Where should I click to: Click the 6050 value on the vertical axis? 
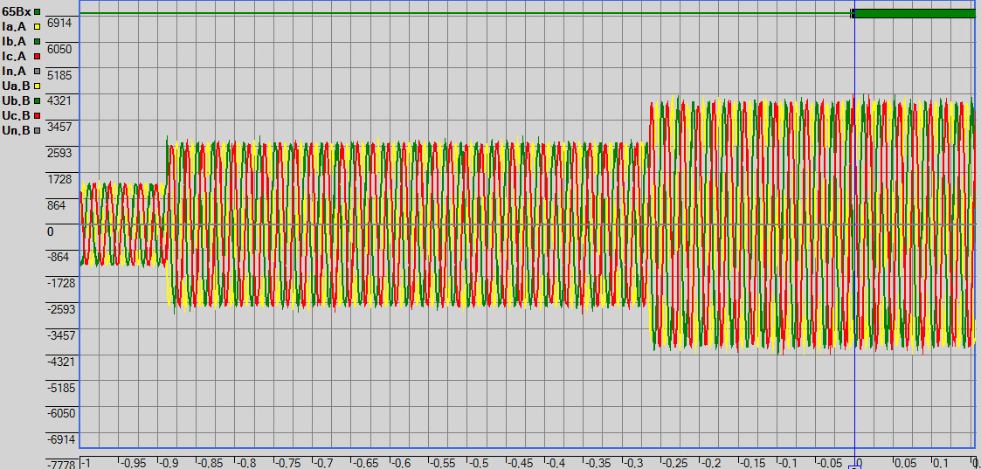pyautogui.click(x=59, y=49)
